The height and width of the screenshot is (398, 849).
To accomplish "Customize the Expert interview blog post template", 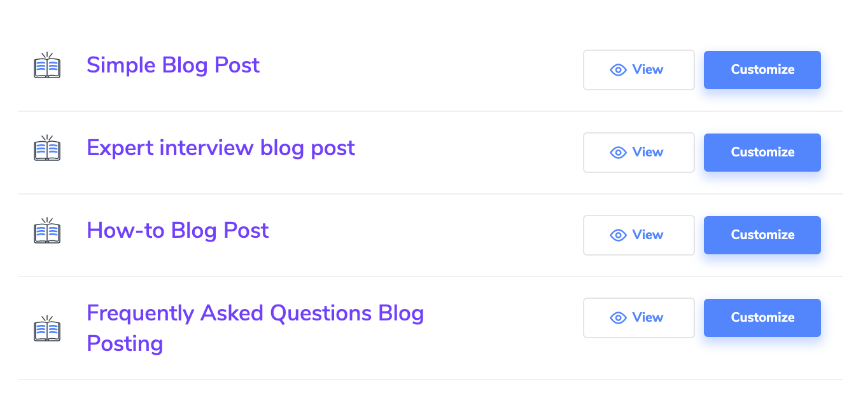I will (x=762, y=153).
